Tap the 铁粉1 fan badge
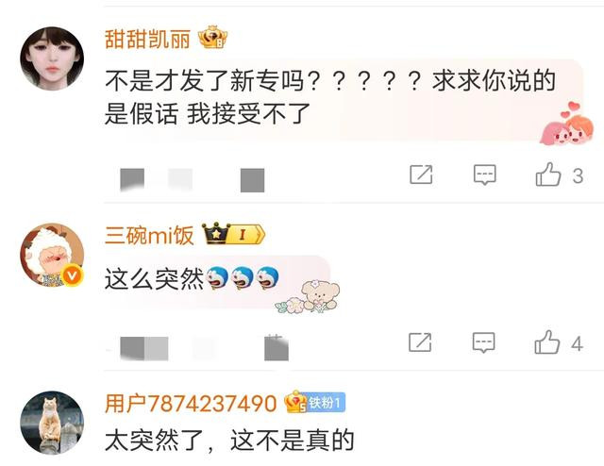The height and width of the screenshot is (466, 604). 324,403
